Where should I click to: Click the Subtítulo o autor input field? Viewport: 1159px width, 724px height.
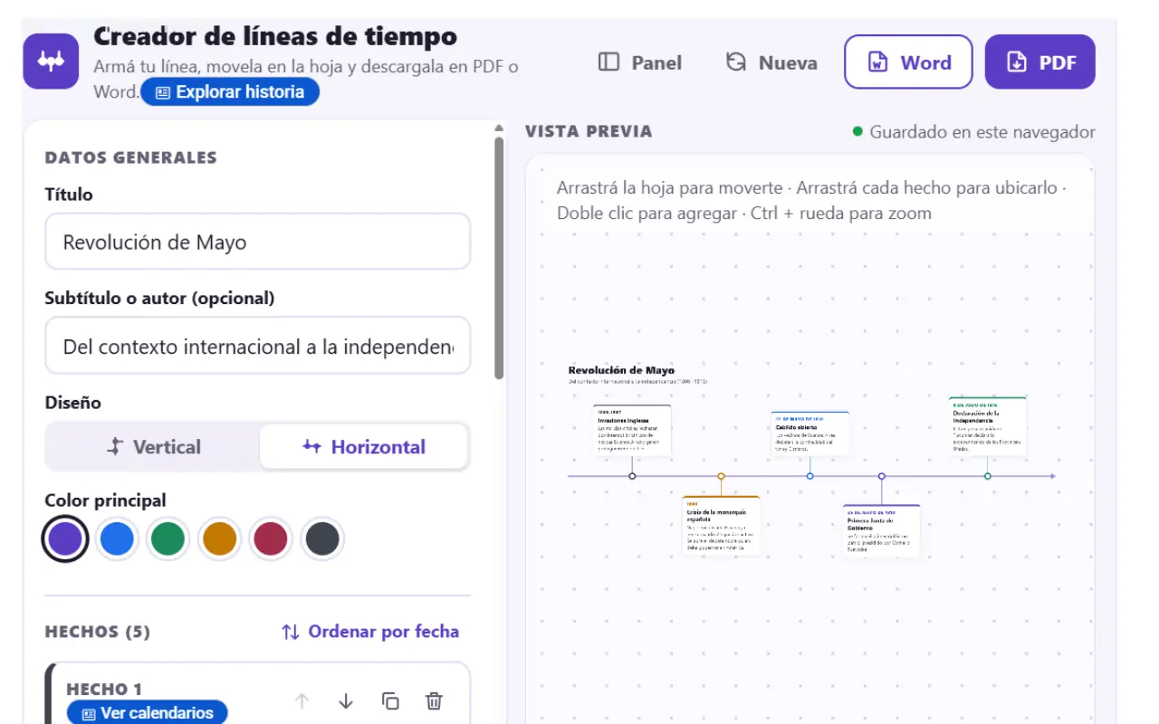pos(258,346)
